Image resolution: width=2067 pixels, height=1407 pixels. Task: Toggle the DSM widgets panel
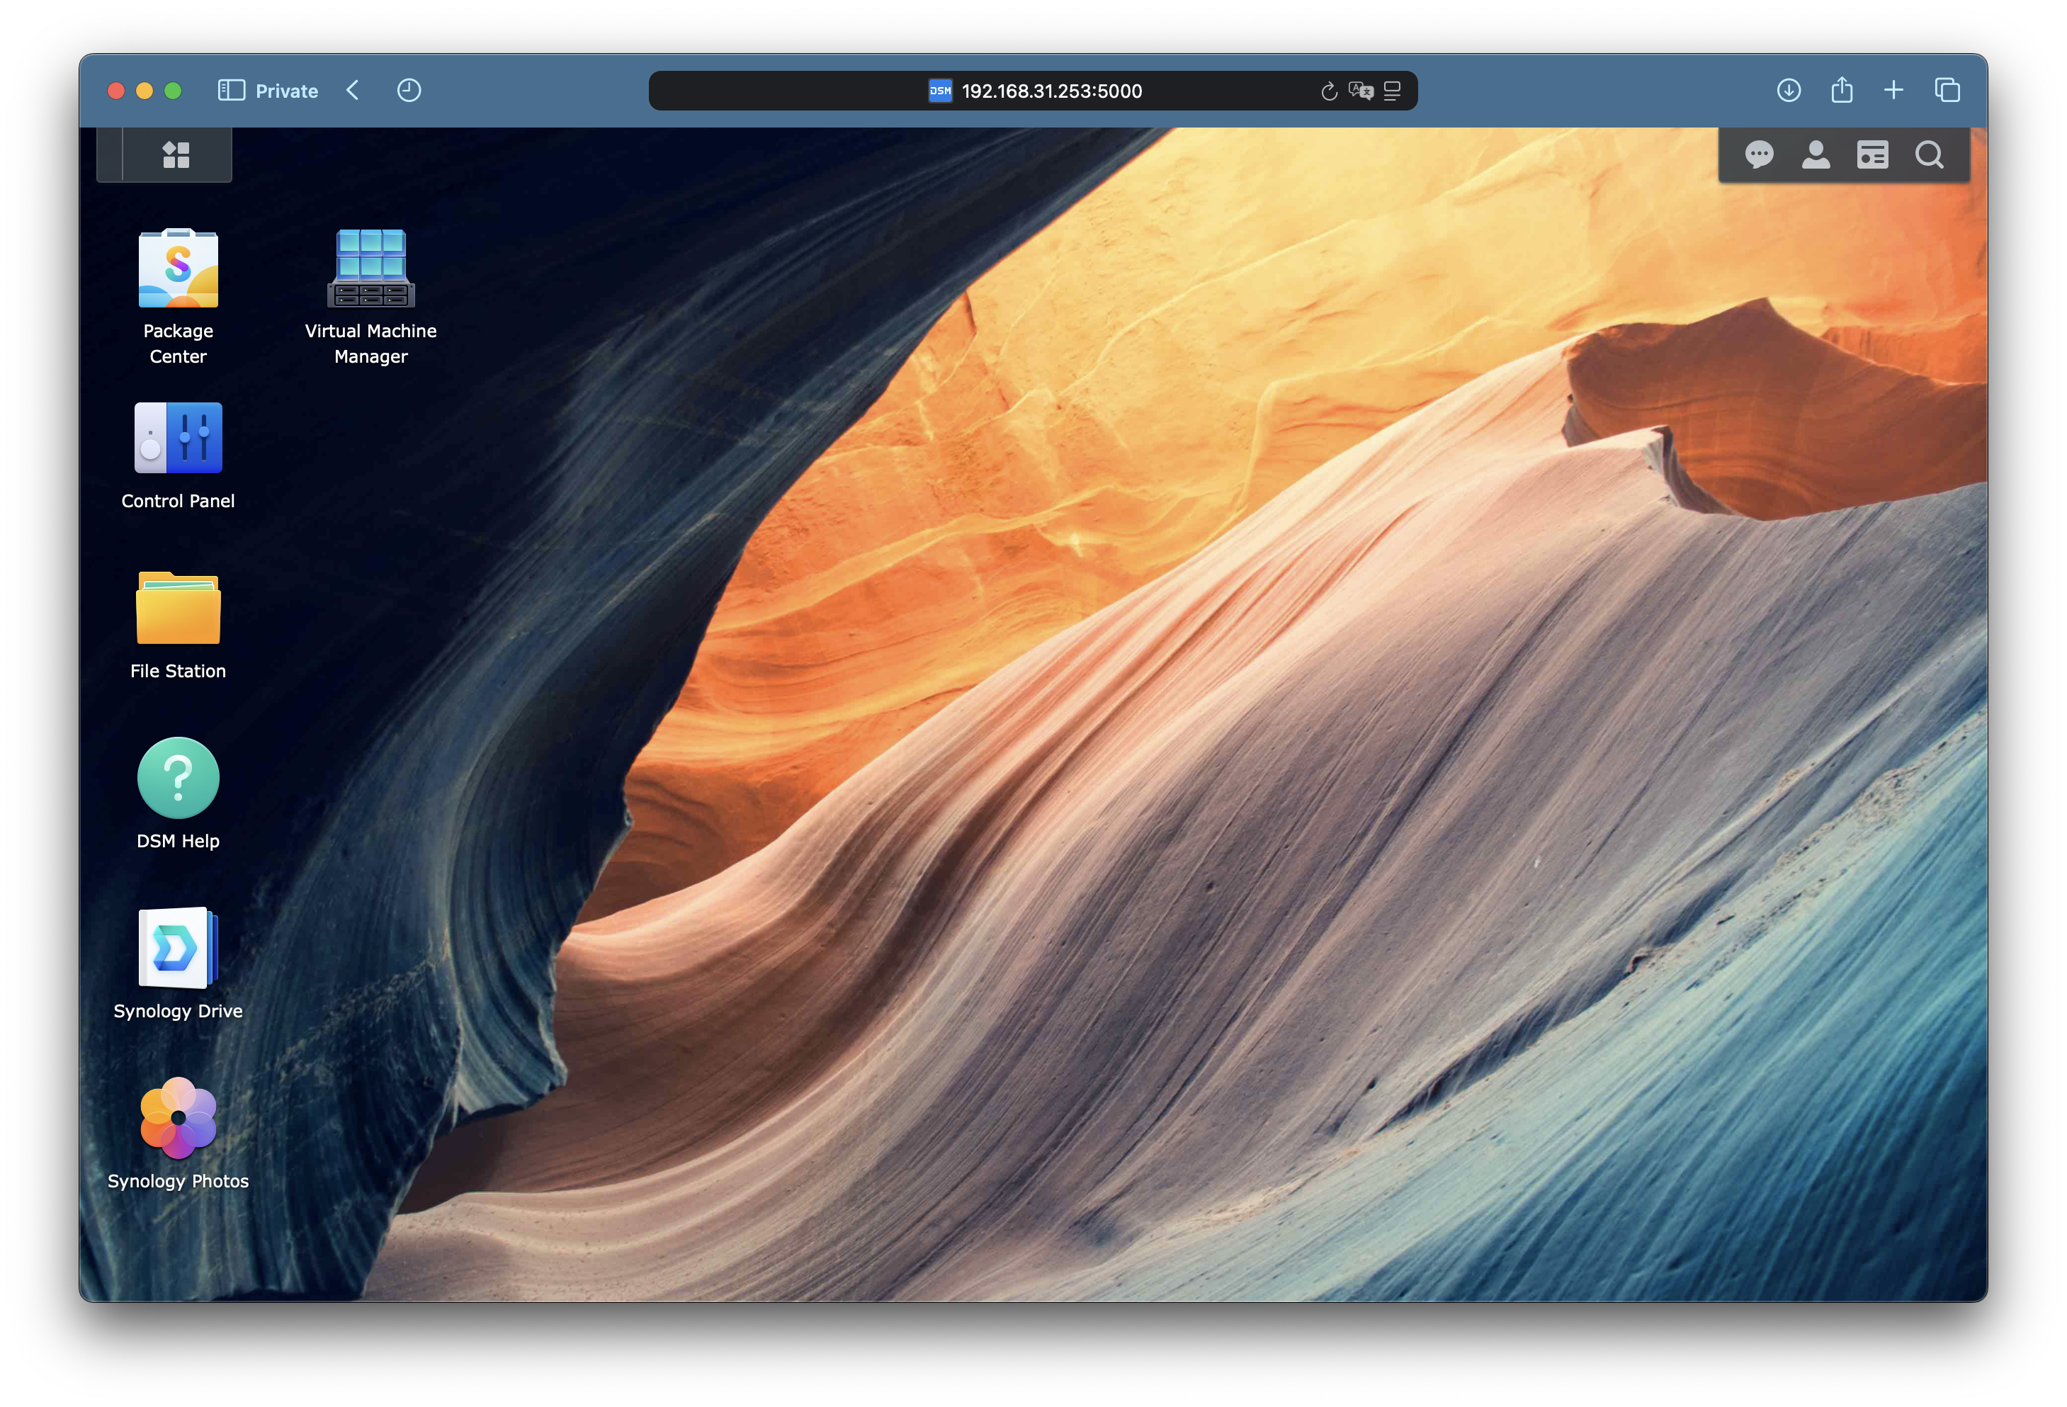(1872, 154)
